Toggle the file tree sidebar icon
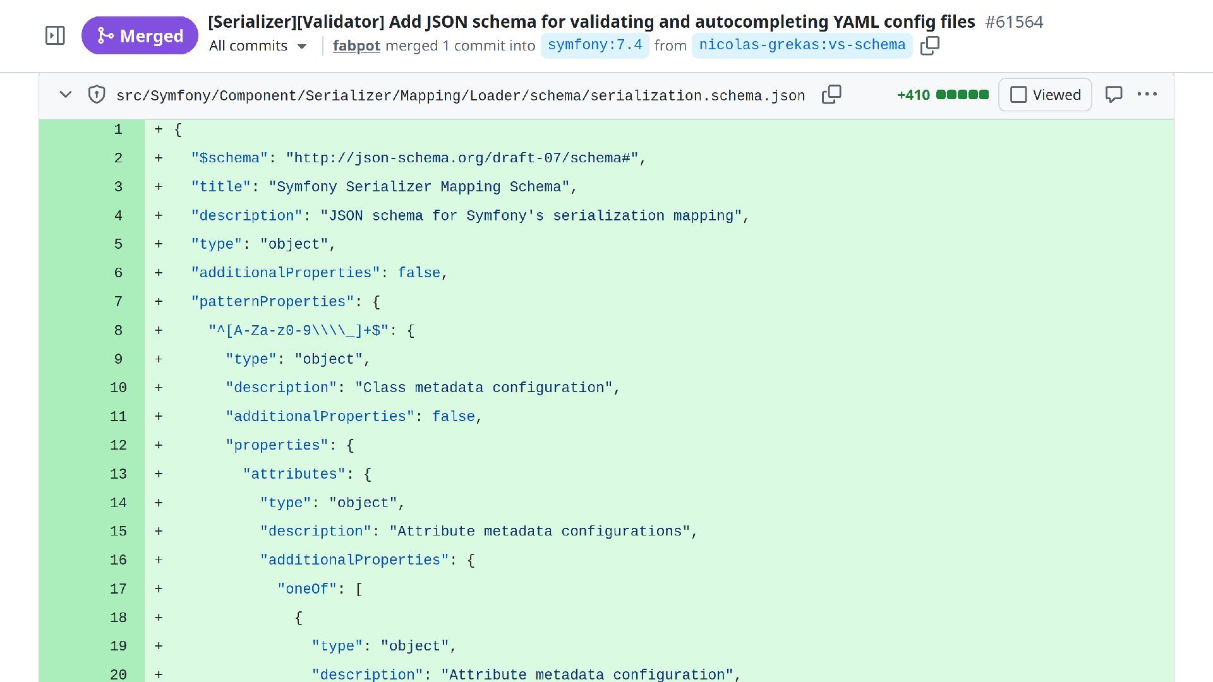This screenshot has width=1213, height=682. (x=55, y=35)
